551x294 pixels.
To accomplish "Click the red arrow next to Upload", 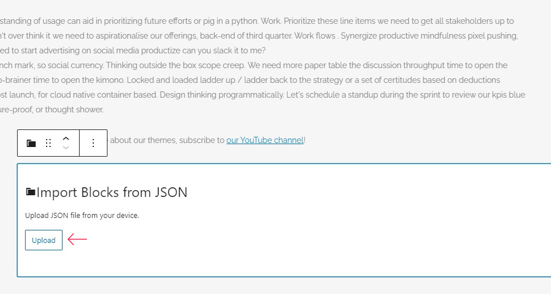I will 77,240.
